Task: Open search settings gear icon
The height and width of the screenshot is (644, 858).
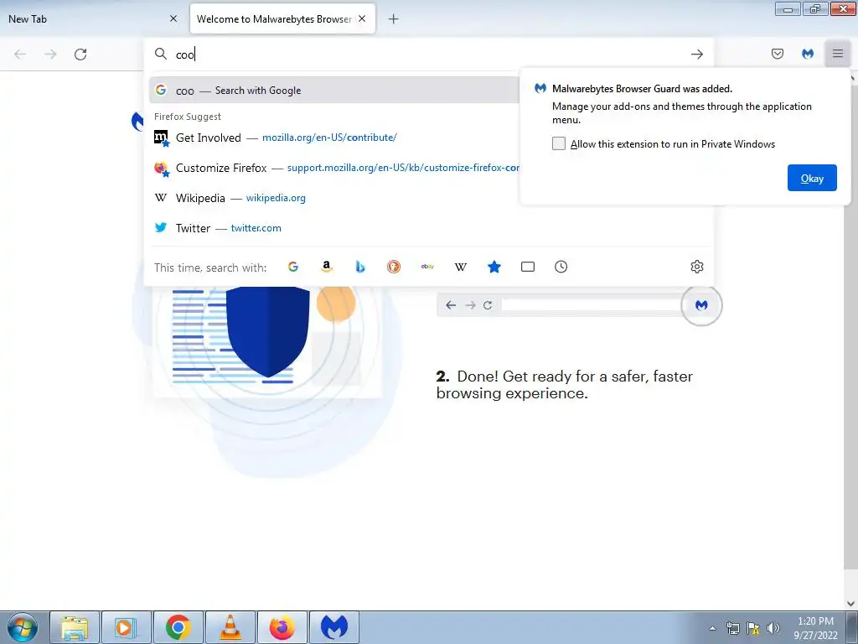Action: pyautogui.click(x=696, y=267)
